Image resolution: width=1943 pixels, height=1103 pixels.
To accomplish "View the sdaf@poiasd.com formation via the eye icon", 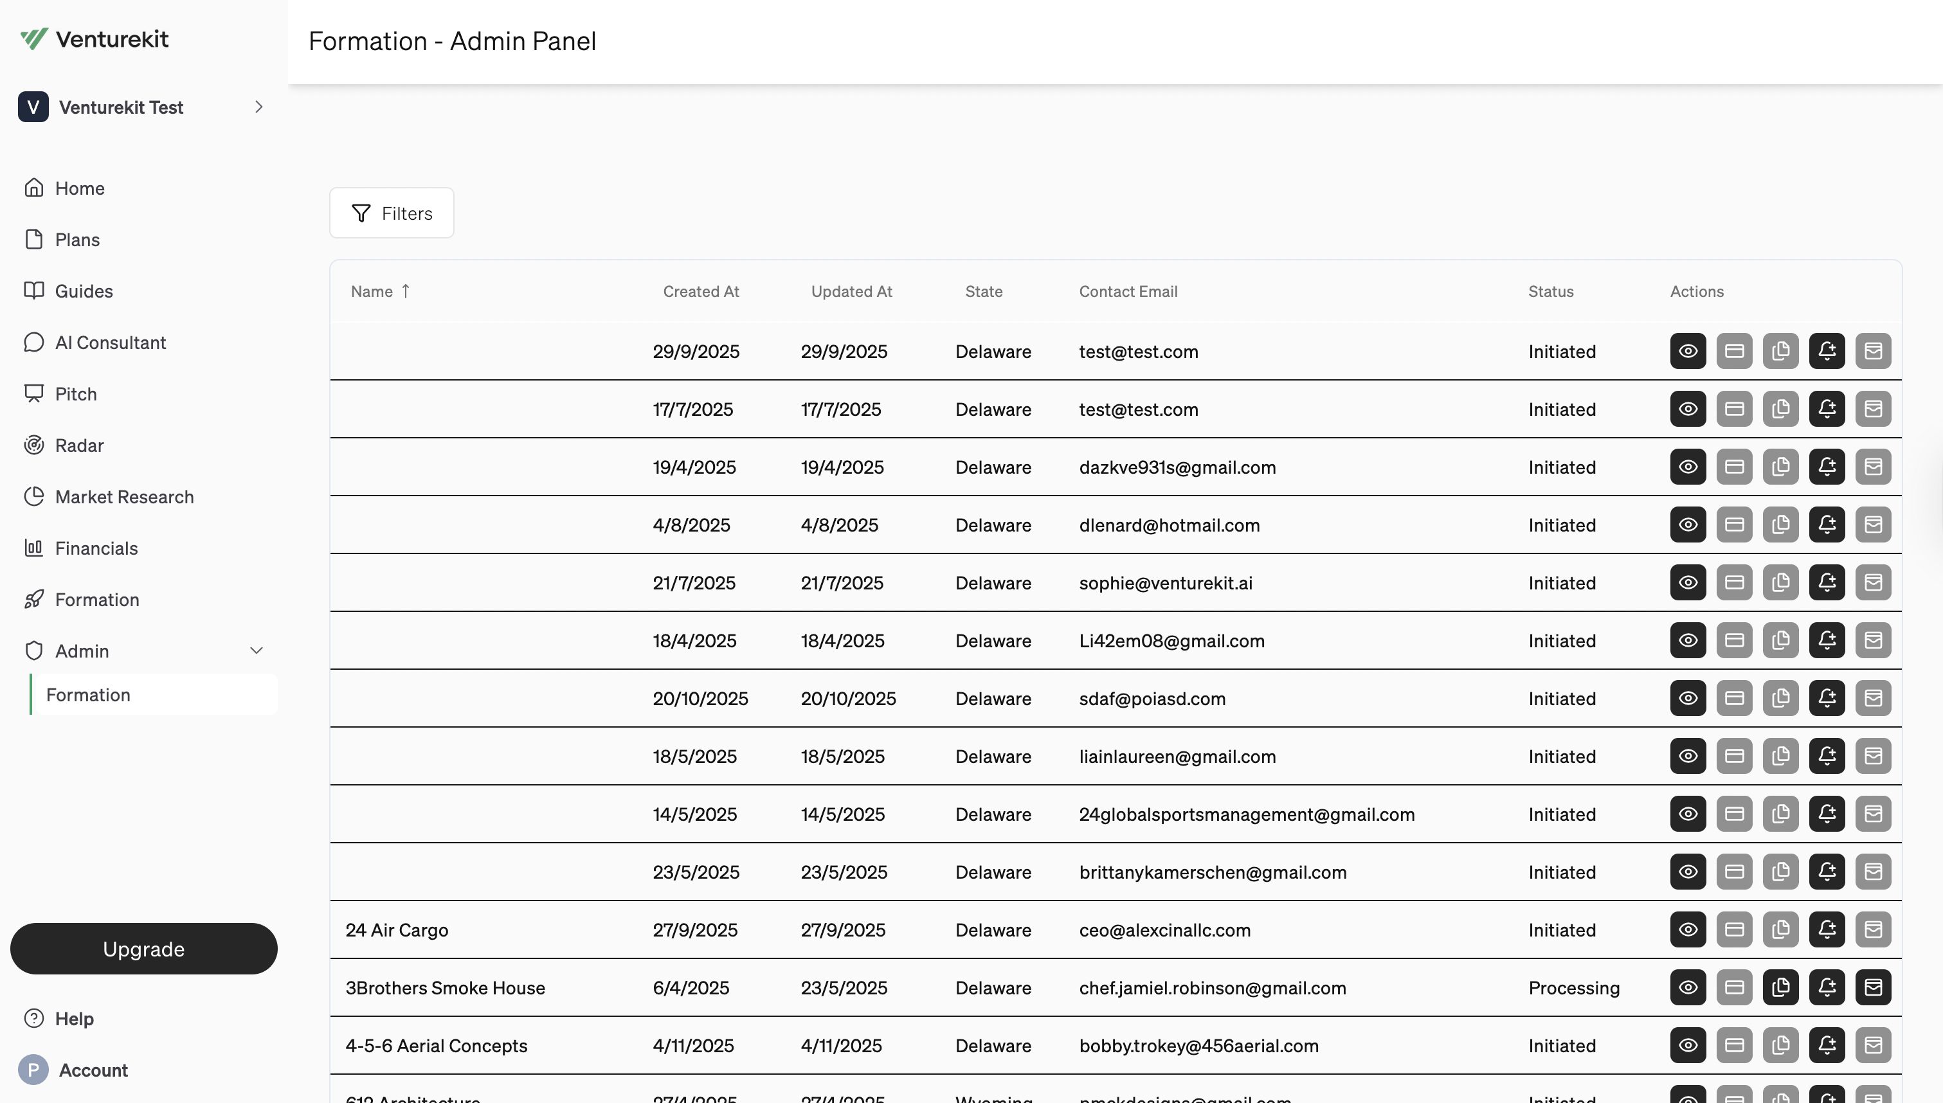I will point(1688,697).
